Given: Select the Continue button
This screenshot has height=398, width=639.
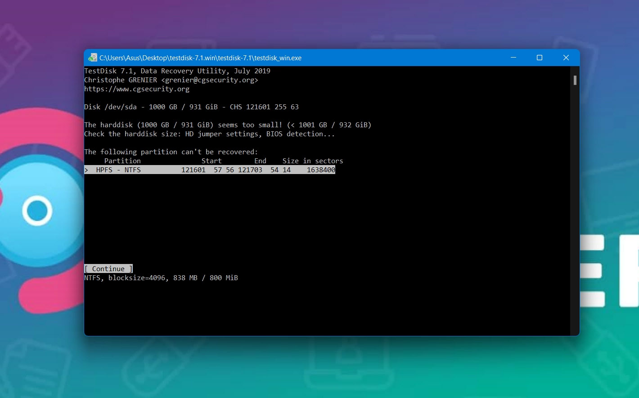Looking at the screenshot, I should [x=108, y=268].
